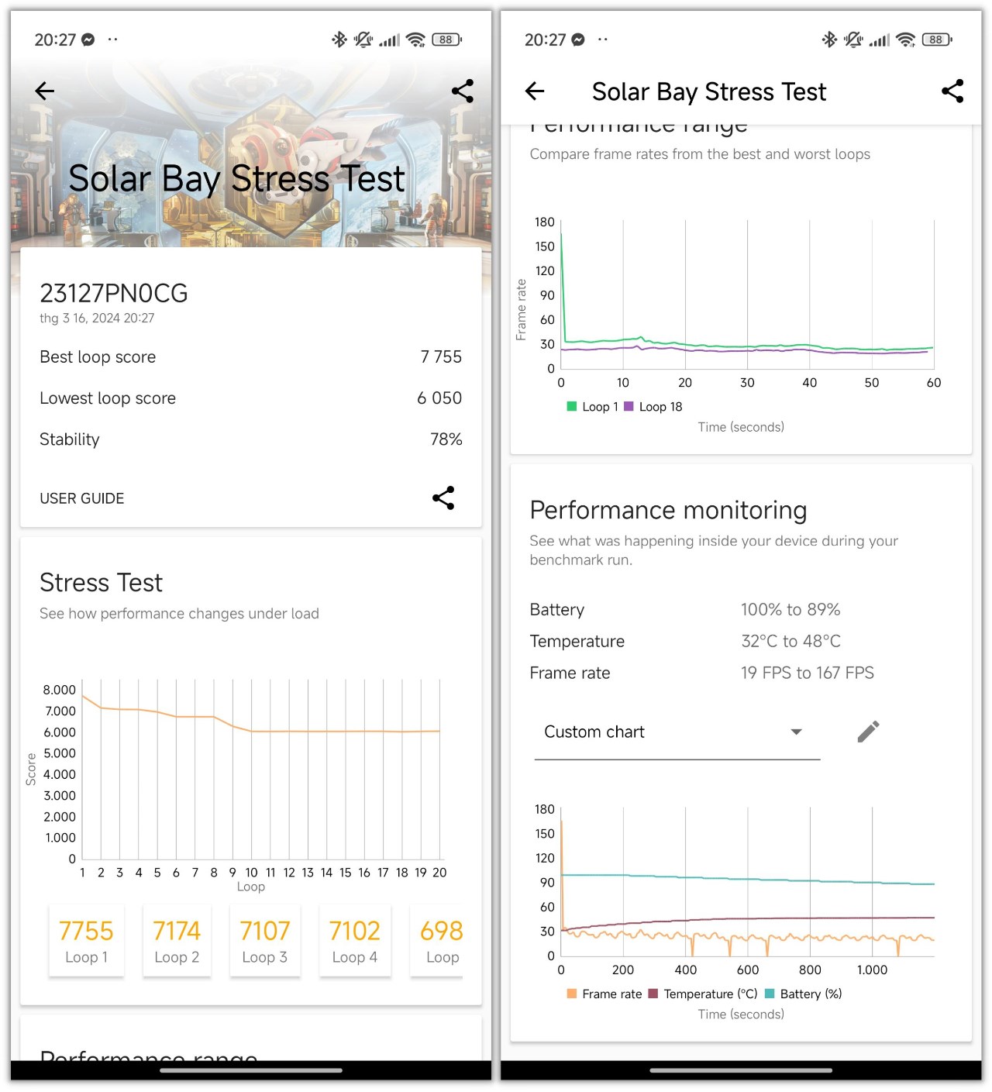Viewport: 992px width, 1092px height.
Task: Open the Solar Bay Stress Test title header
Action: click(708, 91)
